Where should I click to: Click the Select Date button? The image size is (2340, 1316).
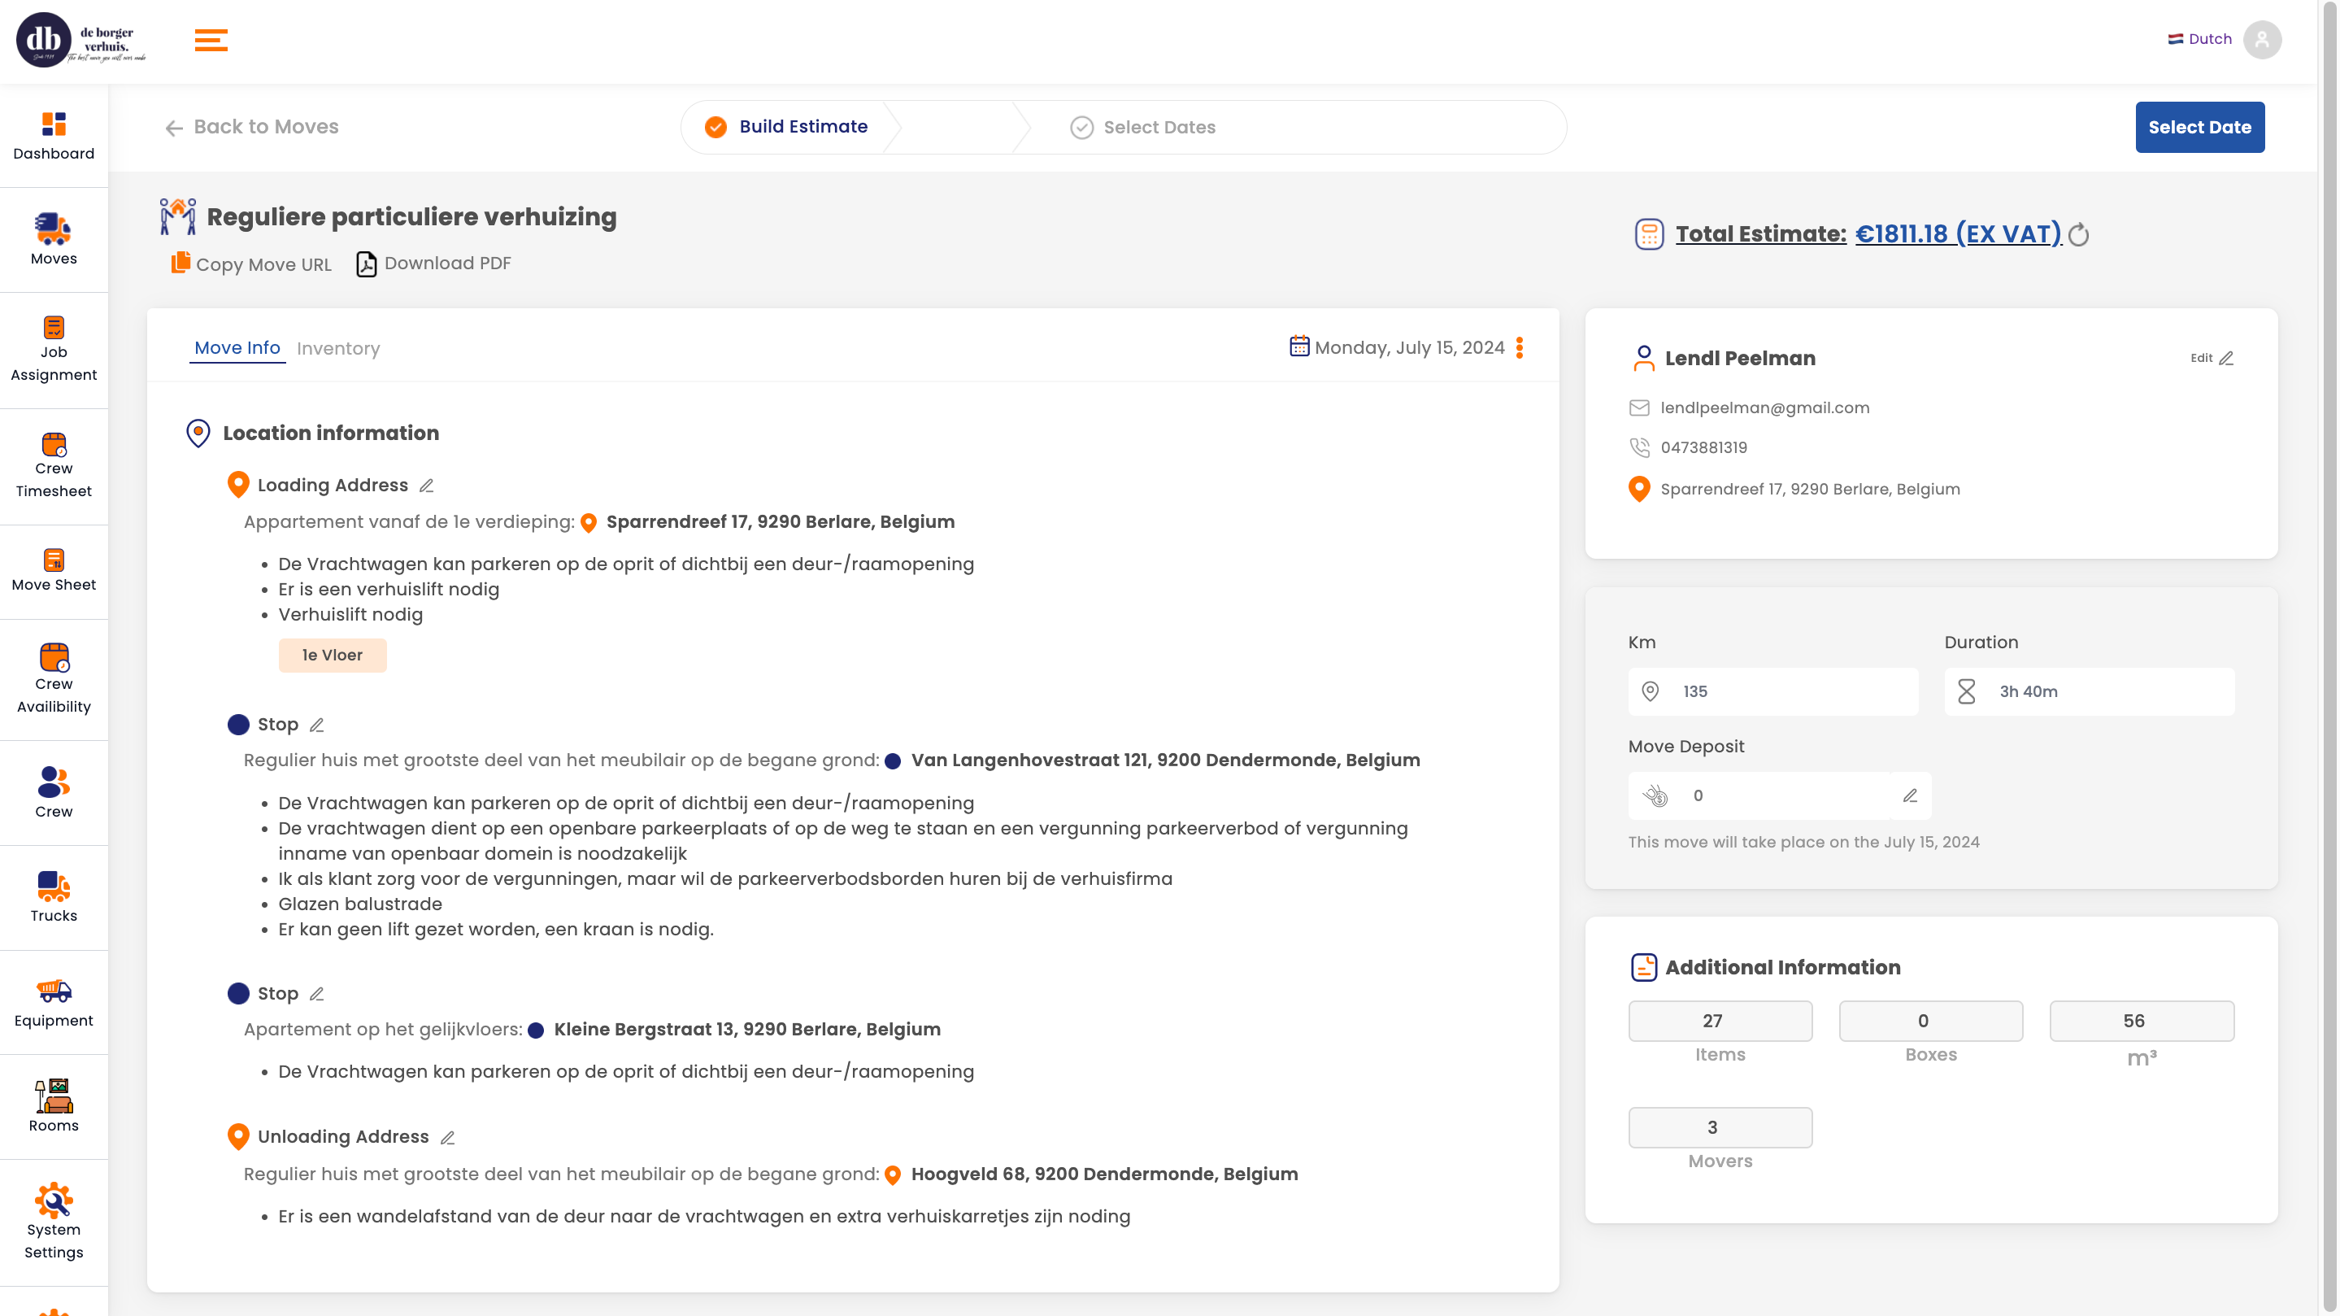point(2199,127)
